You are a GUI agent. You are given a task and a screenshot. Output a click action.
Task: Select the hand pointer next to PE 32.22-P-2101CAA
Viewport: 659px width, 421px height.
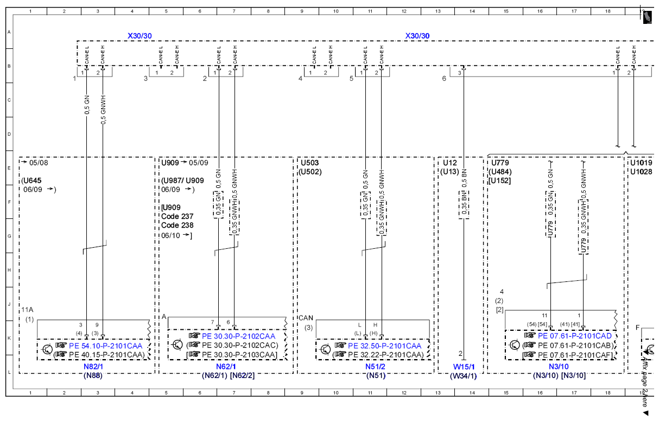pos(340,354)
